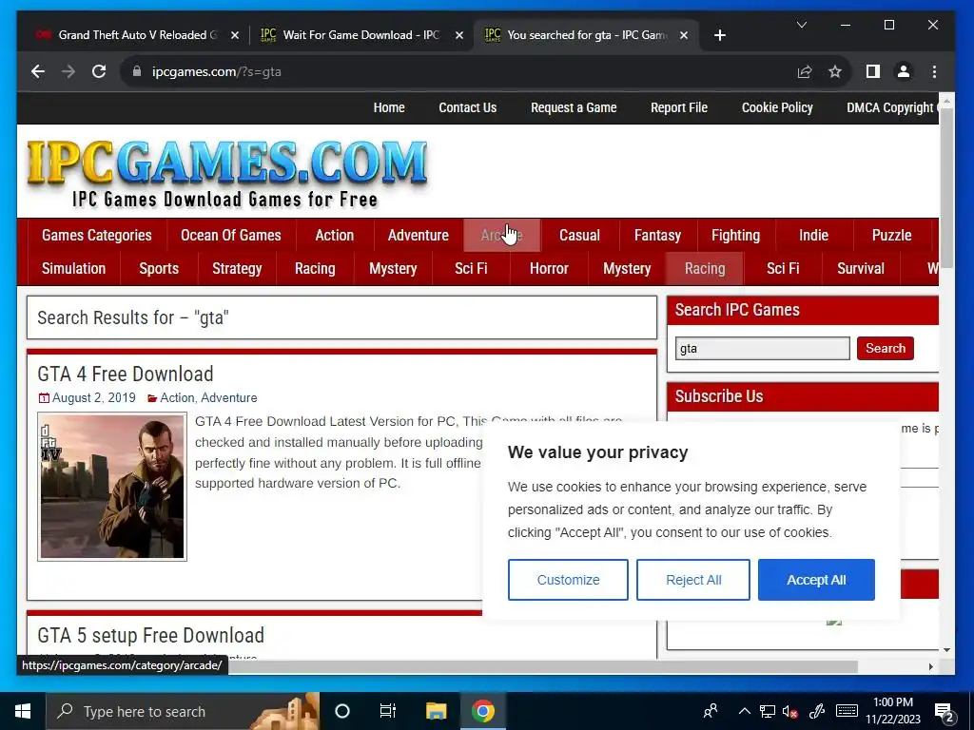974x730 pixels.
Task: Open Games Categories menu item
Action: tap(97, 236)
